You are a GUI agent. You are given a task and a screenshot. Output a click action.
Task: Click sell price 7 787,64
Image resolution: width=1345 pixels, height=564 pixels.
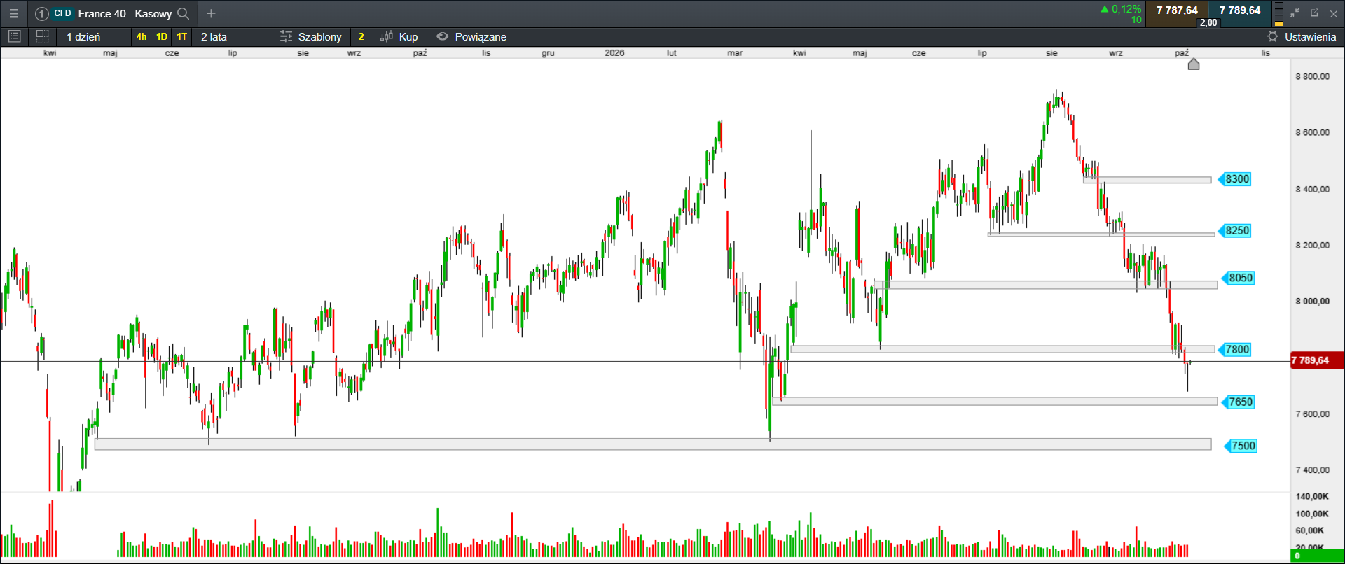pos(1177,10)
